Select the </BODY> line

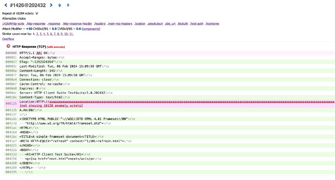click(x=169, y=163)
